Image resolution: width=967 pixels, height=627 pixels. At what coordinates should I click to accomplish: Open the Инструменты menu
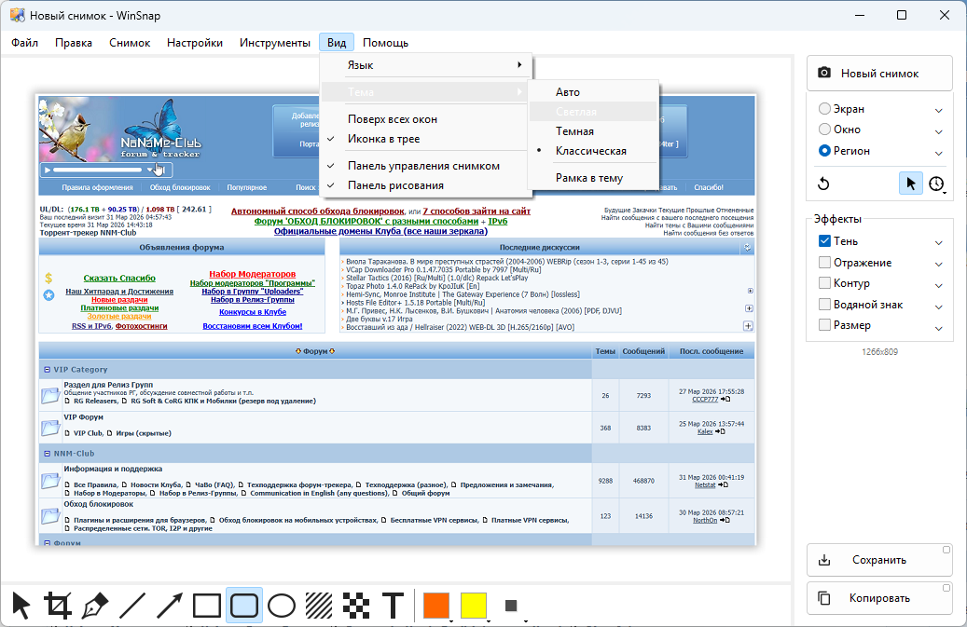[274, 43]
